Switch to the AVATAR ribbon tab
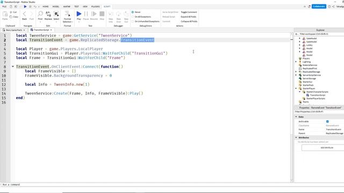 pos(67,6)
